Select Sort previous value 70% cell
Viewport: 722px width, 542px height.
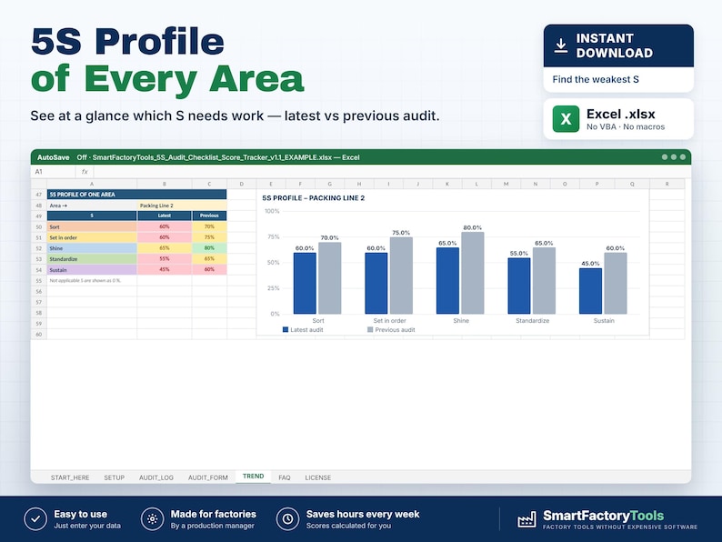[209, 226]
